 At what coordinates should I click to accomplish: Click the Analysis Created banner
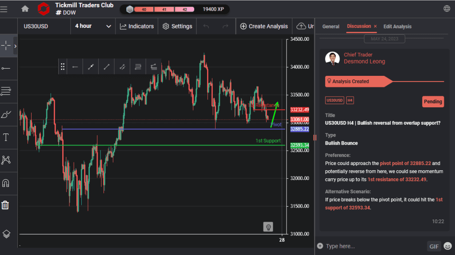tap(359, 82)
